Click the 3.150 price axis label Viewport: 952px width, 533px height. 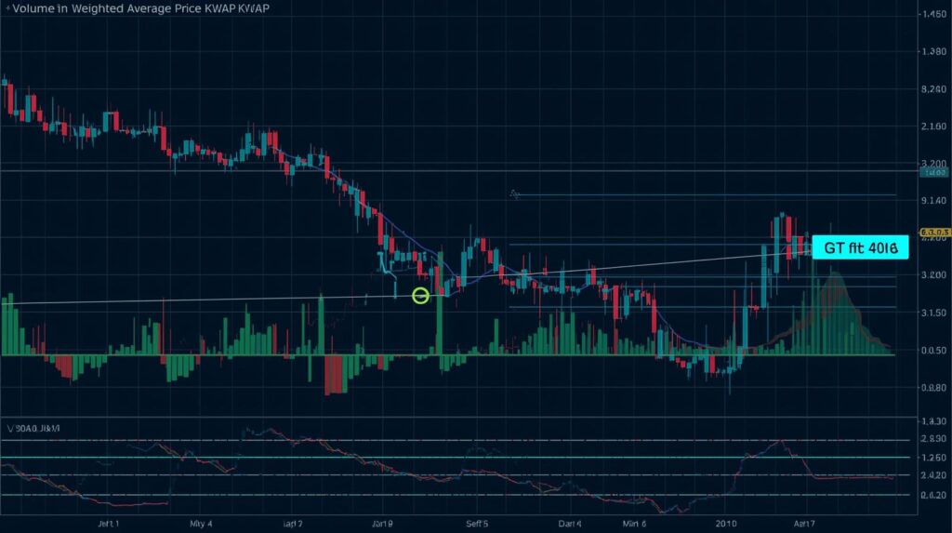(933, 313)
